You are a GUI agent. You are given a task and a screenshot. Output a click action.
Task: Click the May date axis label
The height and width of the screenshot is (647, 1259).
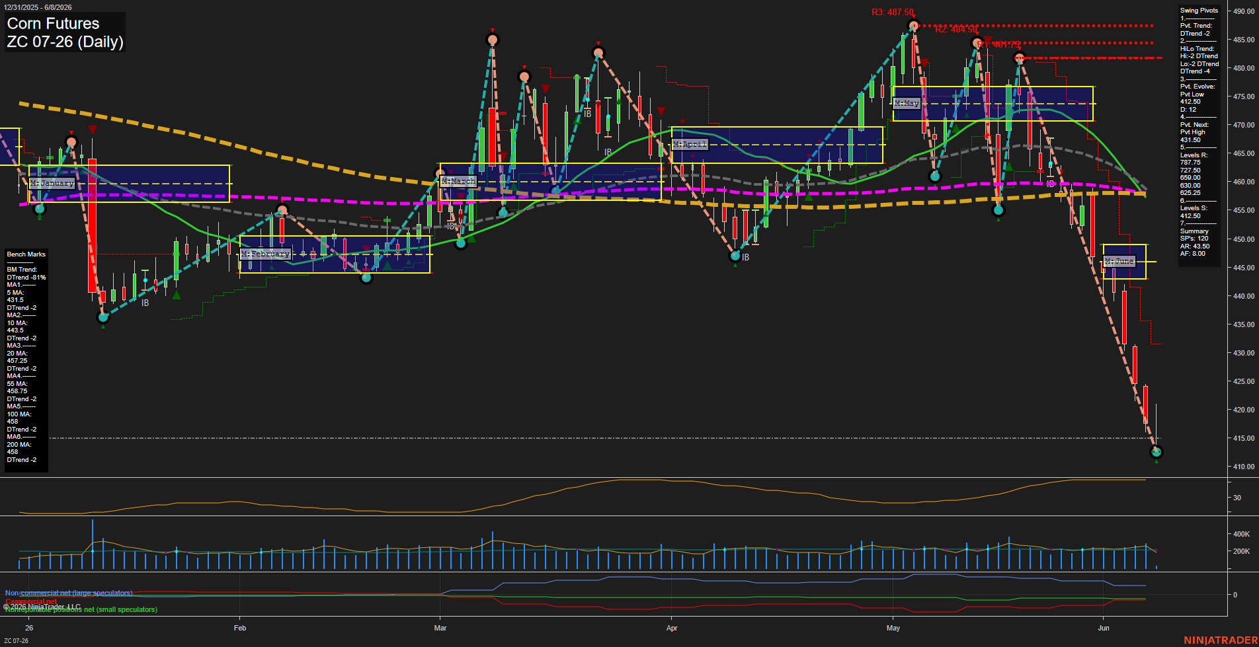pos(893,628)
